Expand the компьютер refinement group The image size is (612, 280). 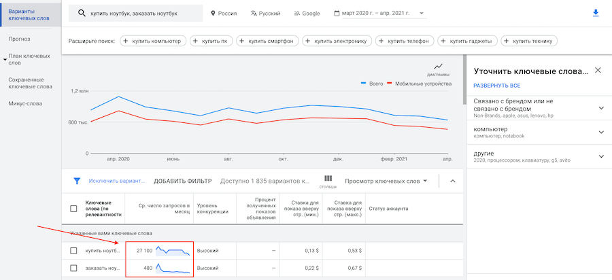600,132
